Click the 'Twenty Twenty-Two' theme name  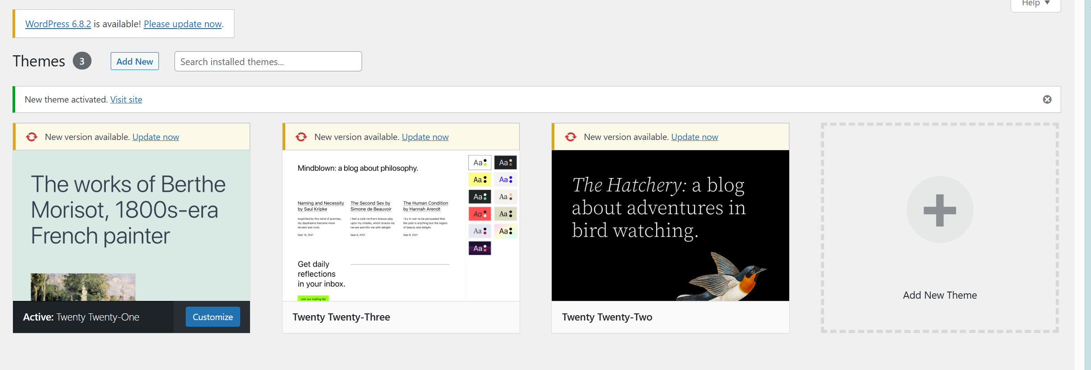607,317
